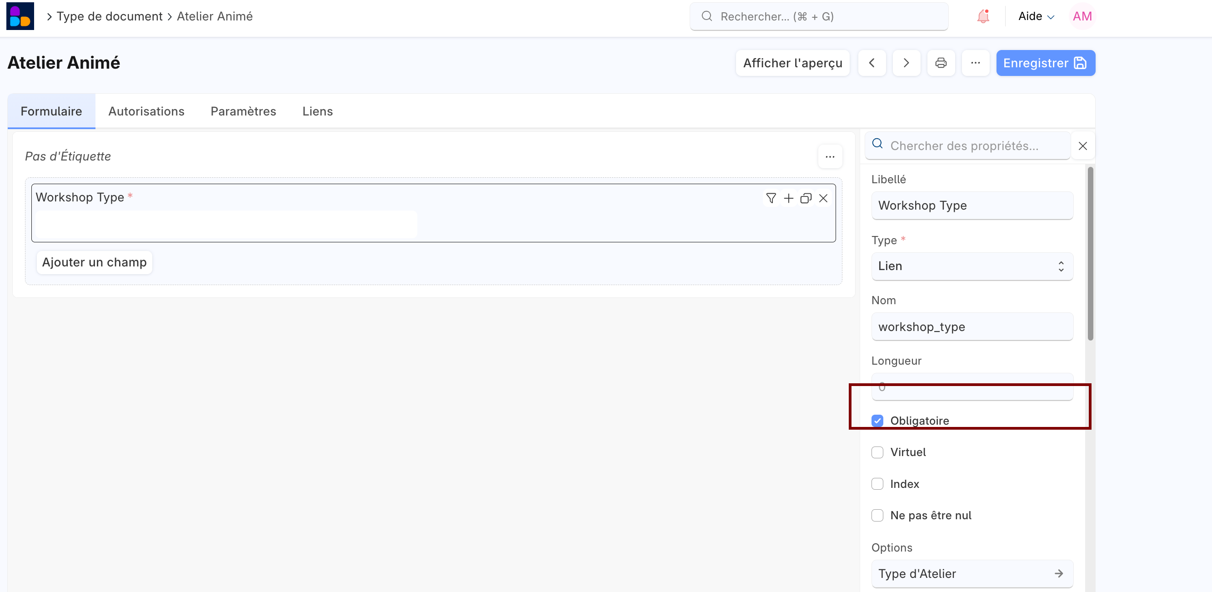
Task: Follow the Type de document breadcrumb
Action: click(x=110, y=16)
